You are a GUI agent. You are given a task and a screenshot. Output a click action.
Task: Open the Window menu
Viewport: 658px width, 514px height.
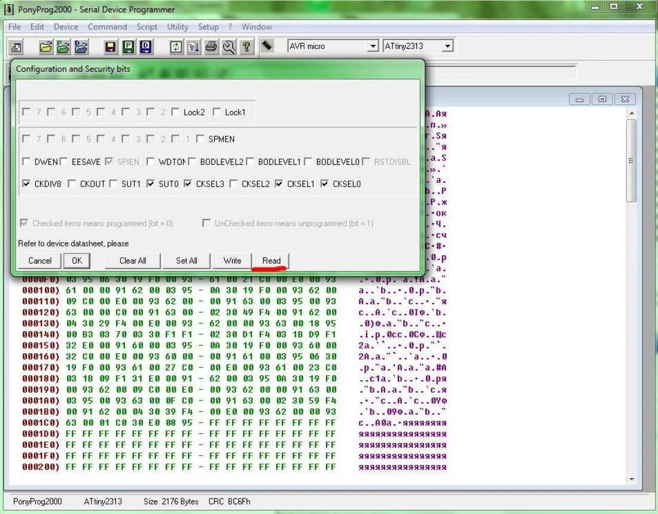click(x=257, y=27)
